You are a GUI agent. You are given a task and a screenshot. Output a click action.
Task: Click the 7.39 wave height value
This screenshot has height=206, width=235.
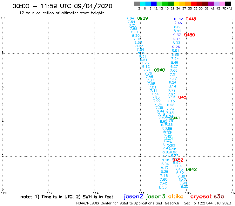(x=159, y=108)
